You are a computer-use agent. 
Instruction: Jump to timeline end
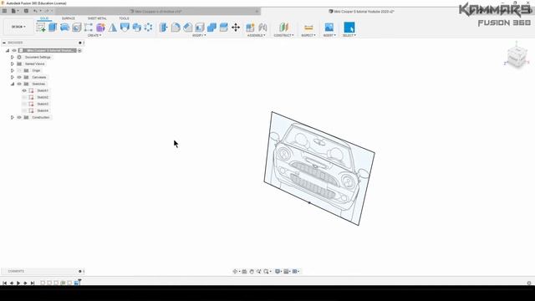[x=33, y=283]
